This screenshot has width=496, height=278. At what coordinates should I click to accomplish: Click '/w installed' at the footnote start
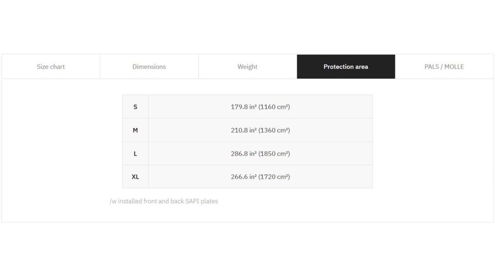(126, 201)
